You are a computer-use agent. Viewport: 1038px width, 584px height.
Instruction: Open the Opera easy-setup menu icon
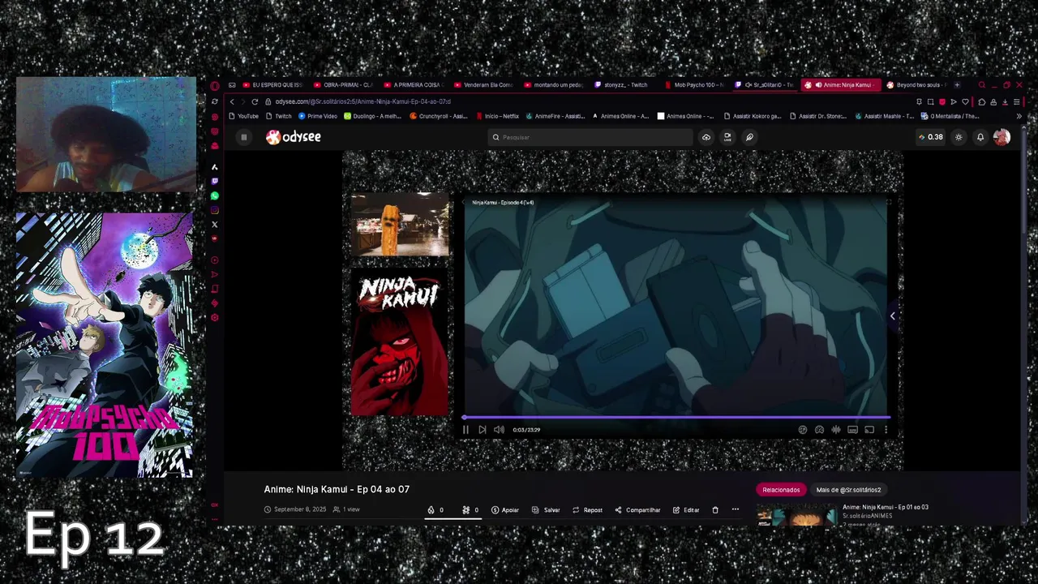tap(1017, 102)
